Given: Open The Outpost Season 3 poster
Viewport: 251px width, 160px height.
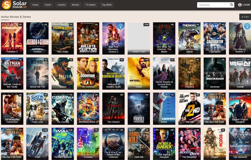Looking at the screenshot, I should point(240,38).
